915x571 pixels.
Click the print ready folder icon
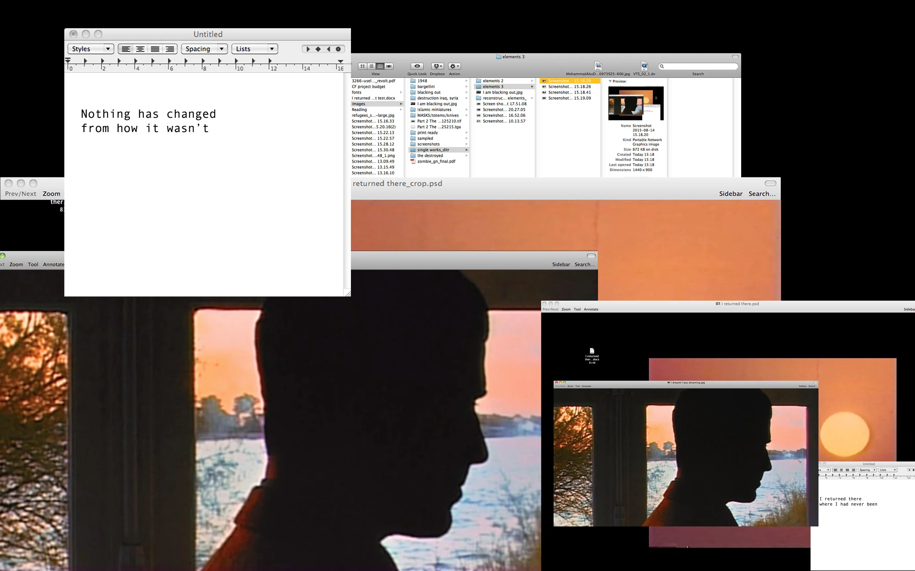pyautogui.click(x=413, y=132)
